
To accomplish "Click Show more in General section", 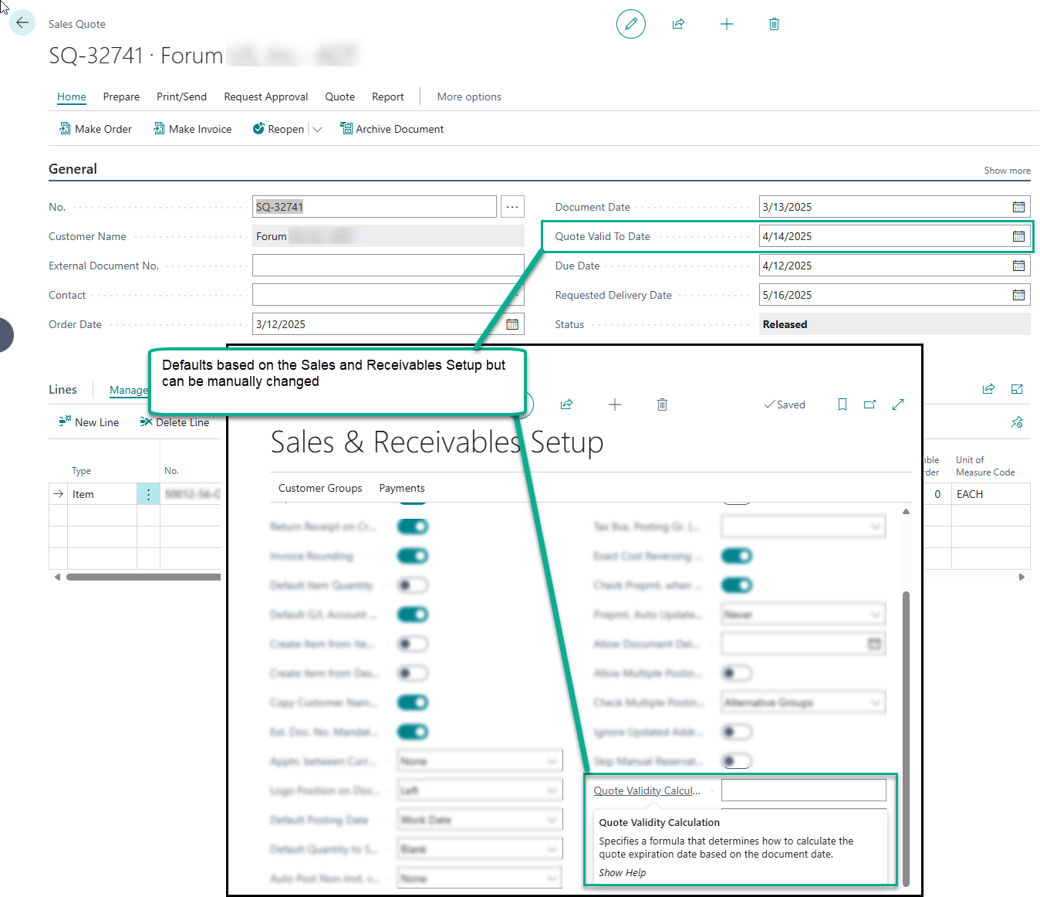I will coord(1007,171).
